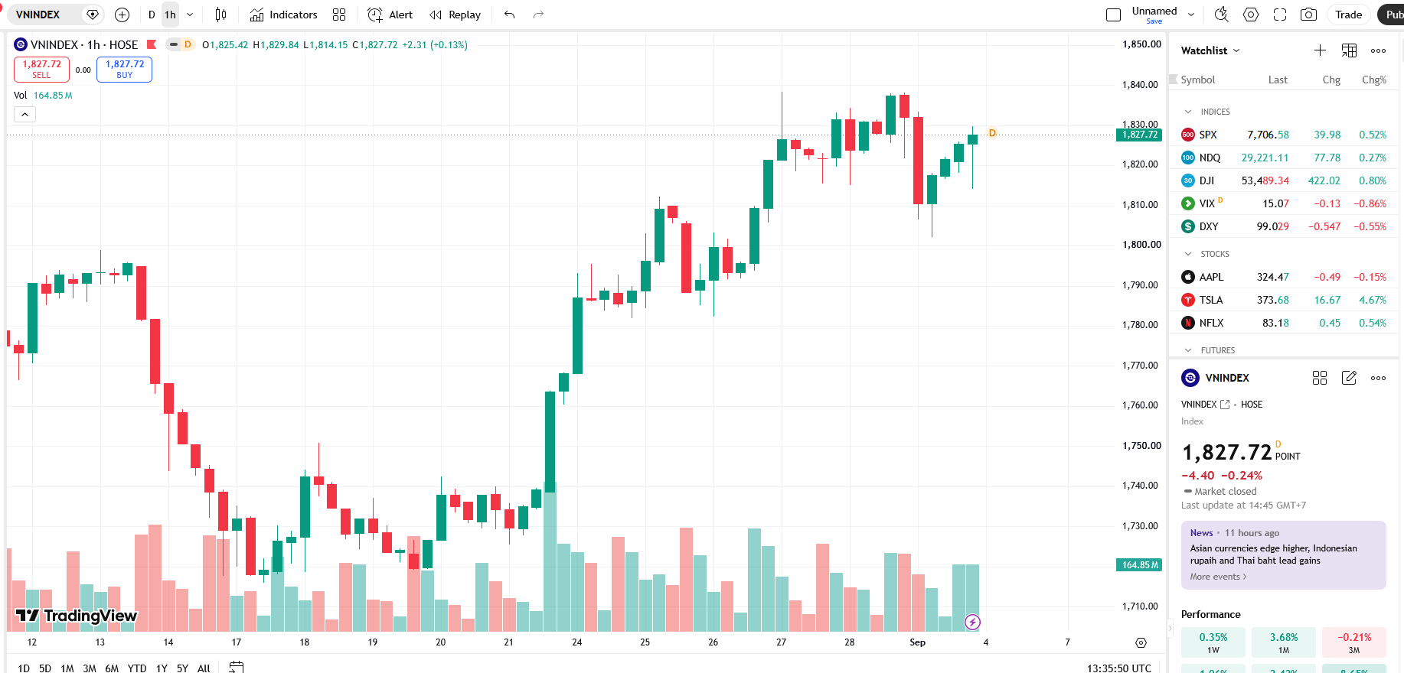Image resolution: width=1404 pixels, height=673 pixels.
Task: Open the chart layout setup square icon
Action: [1114, 15]
